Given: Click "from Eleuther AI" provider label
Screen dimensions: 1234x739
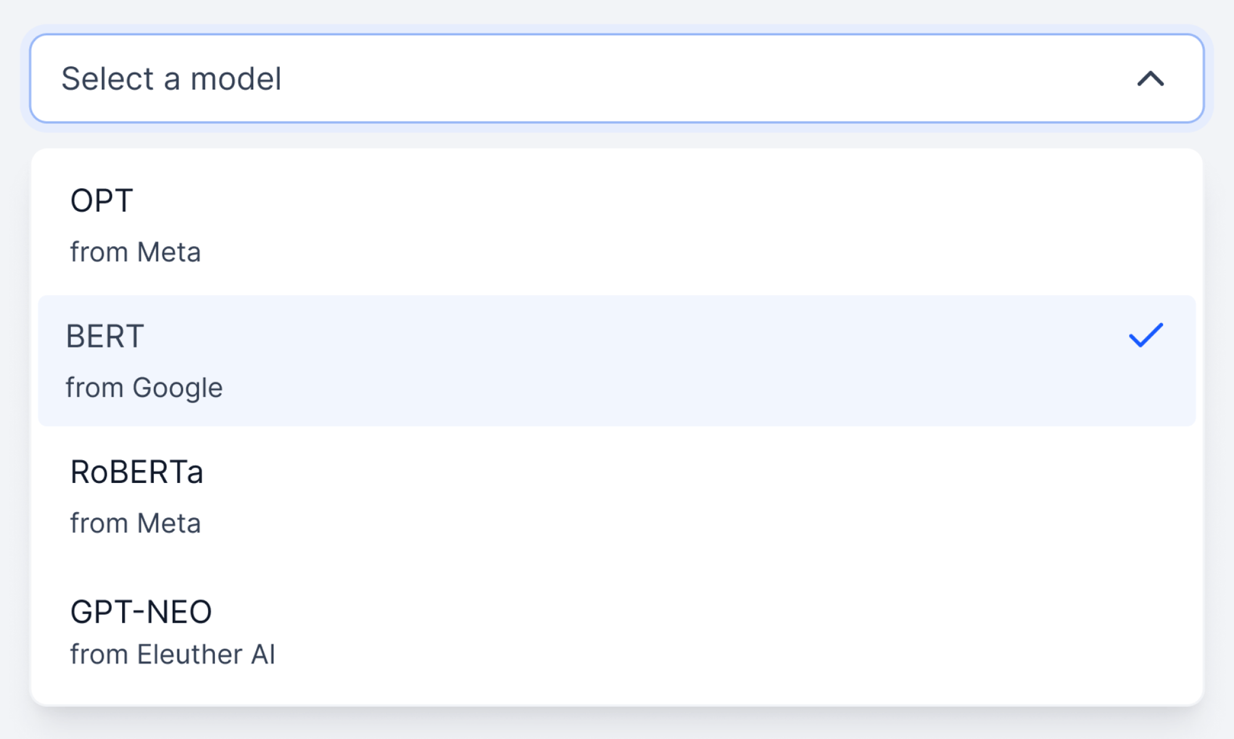Looking at the screenshot, I should point(172,654).
